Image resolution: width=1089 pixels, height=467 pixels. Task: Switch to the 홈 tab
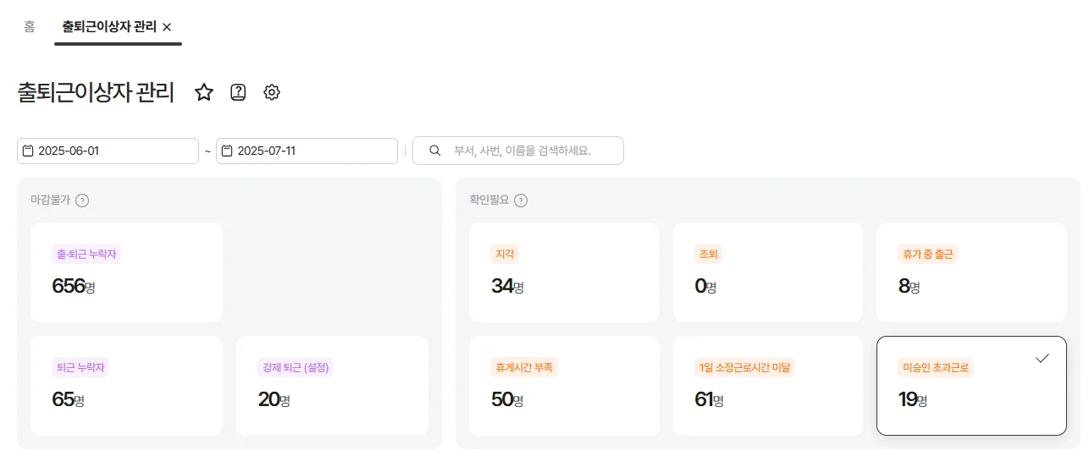pyautogui.click(x=30, y=26)
